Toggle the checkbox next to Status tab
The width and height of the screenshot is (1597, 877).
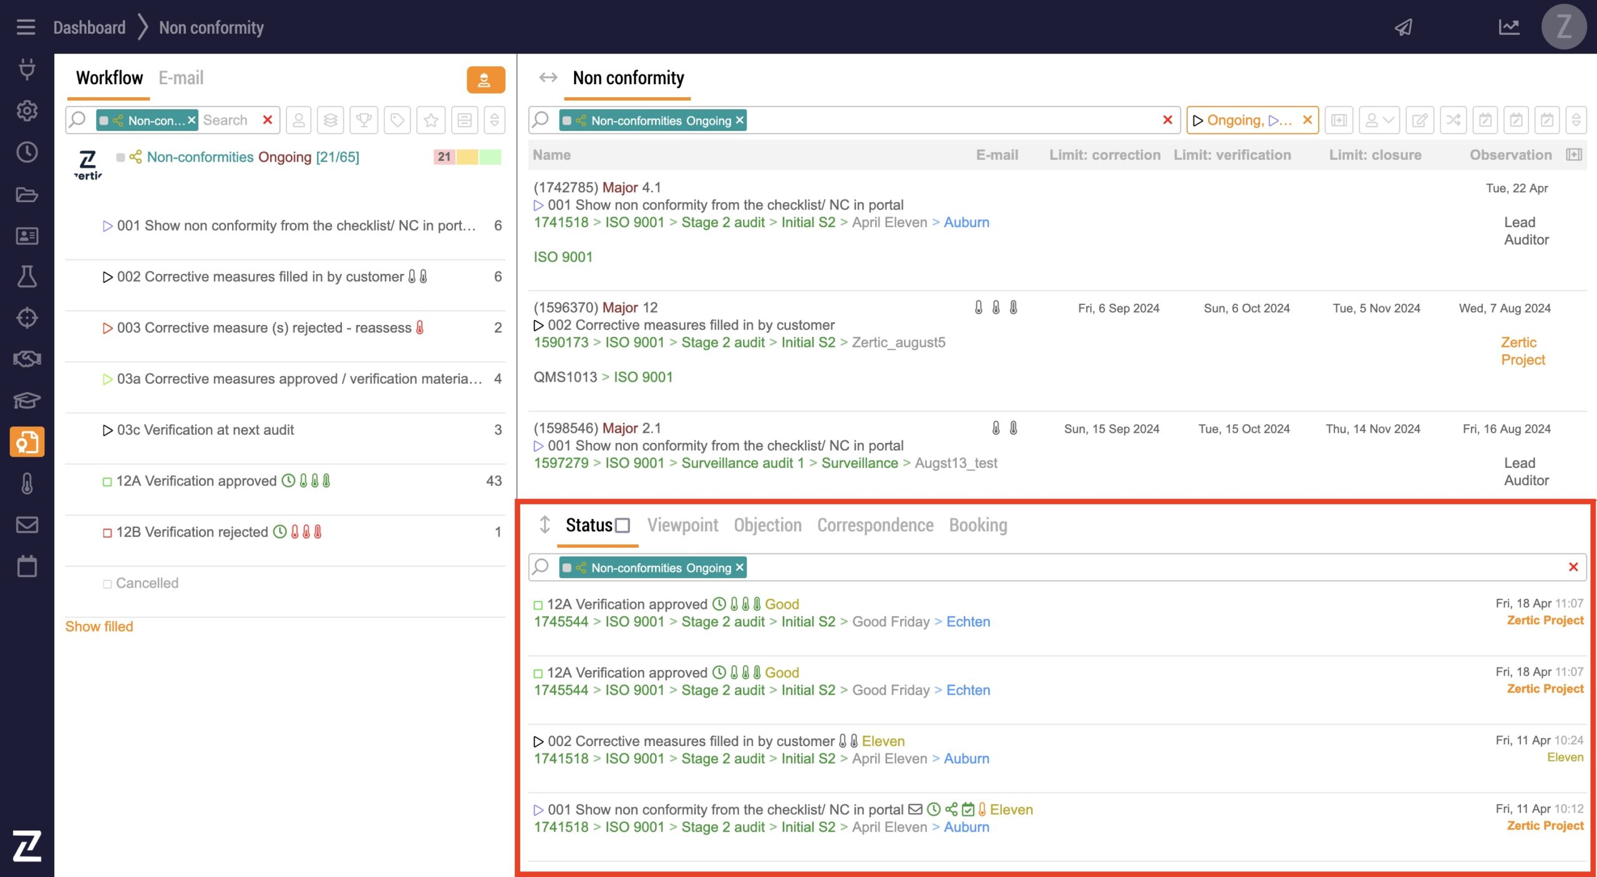(x=622, y=526)
